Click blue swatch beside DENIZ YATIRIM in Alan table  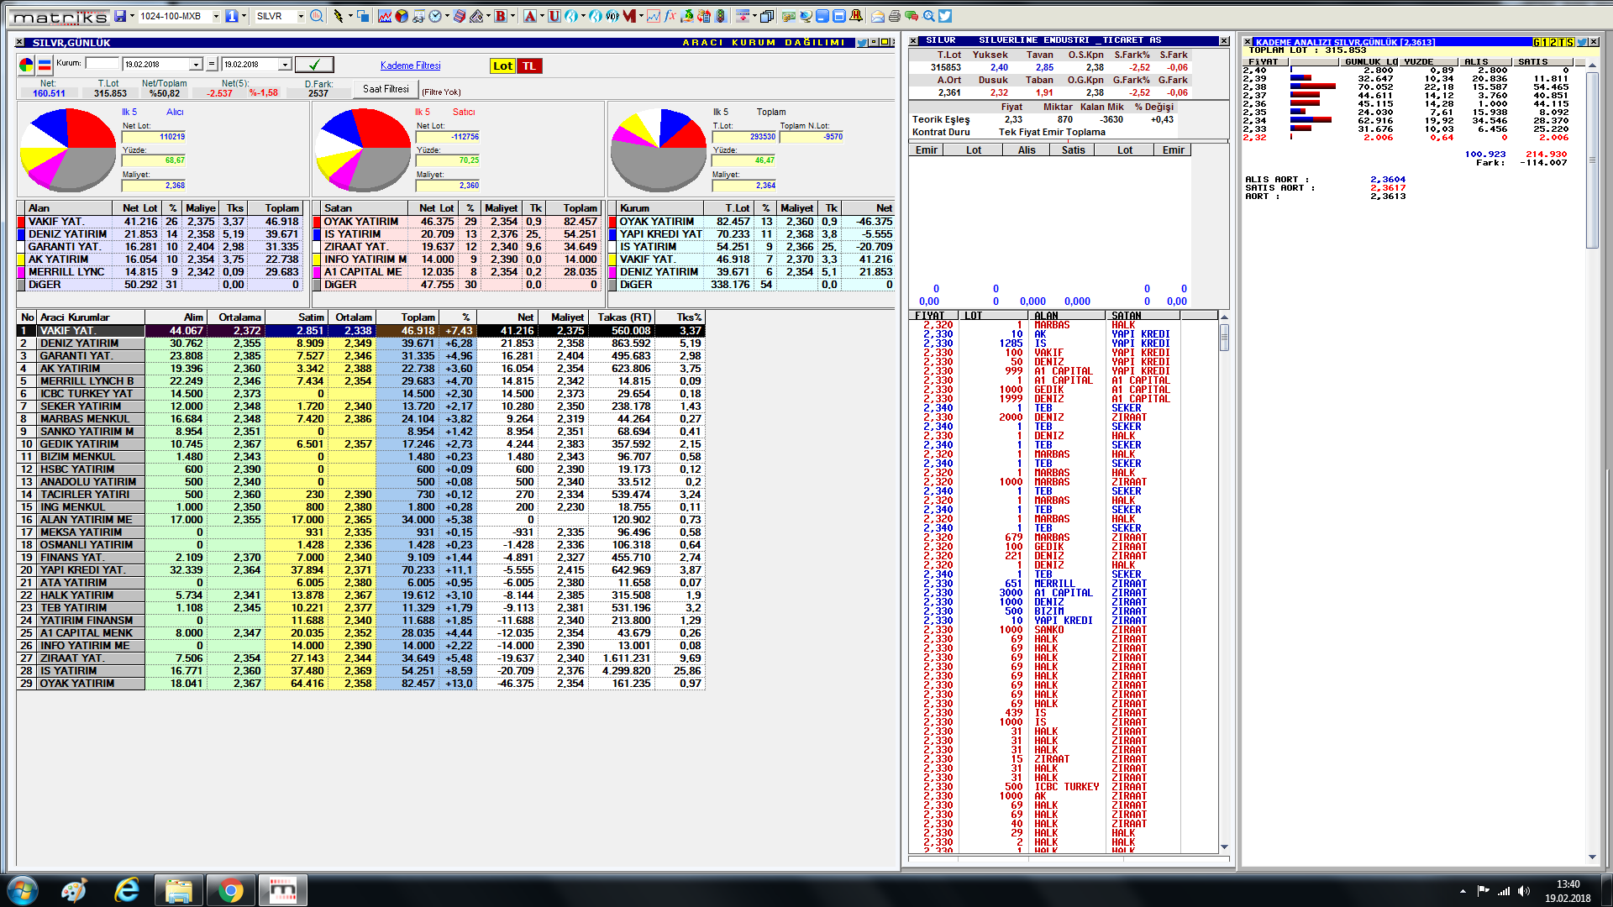coord(22,234)
